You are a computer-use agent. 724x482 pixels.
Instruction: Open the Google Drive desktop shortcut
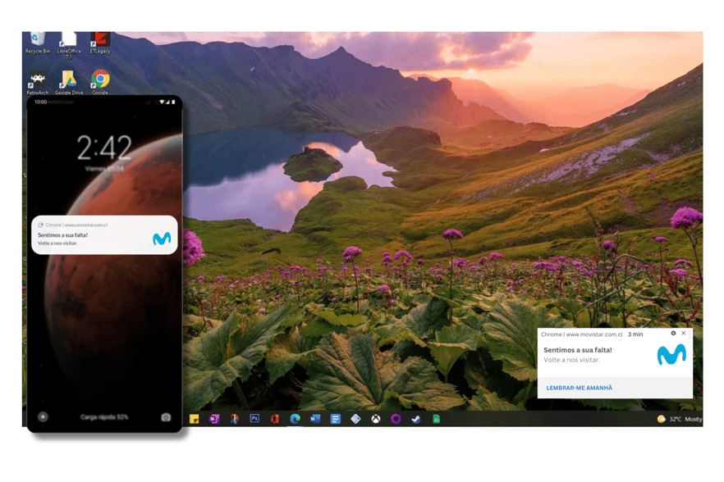tap(69, 80)
